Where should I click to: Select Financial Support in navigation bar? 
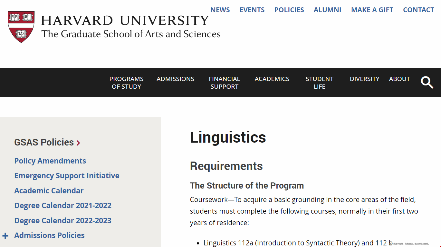coord(224,83)
